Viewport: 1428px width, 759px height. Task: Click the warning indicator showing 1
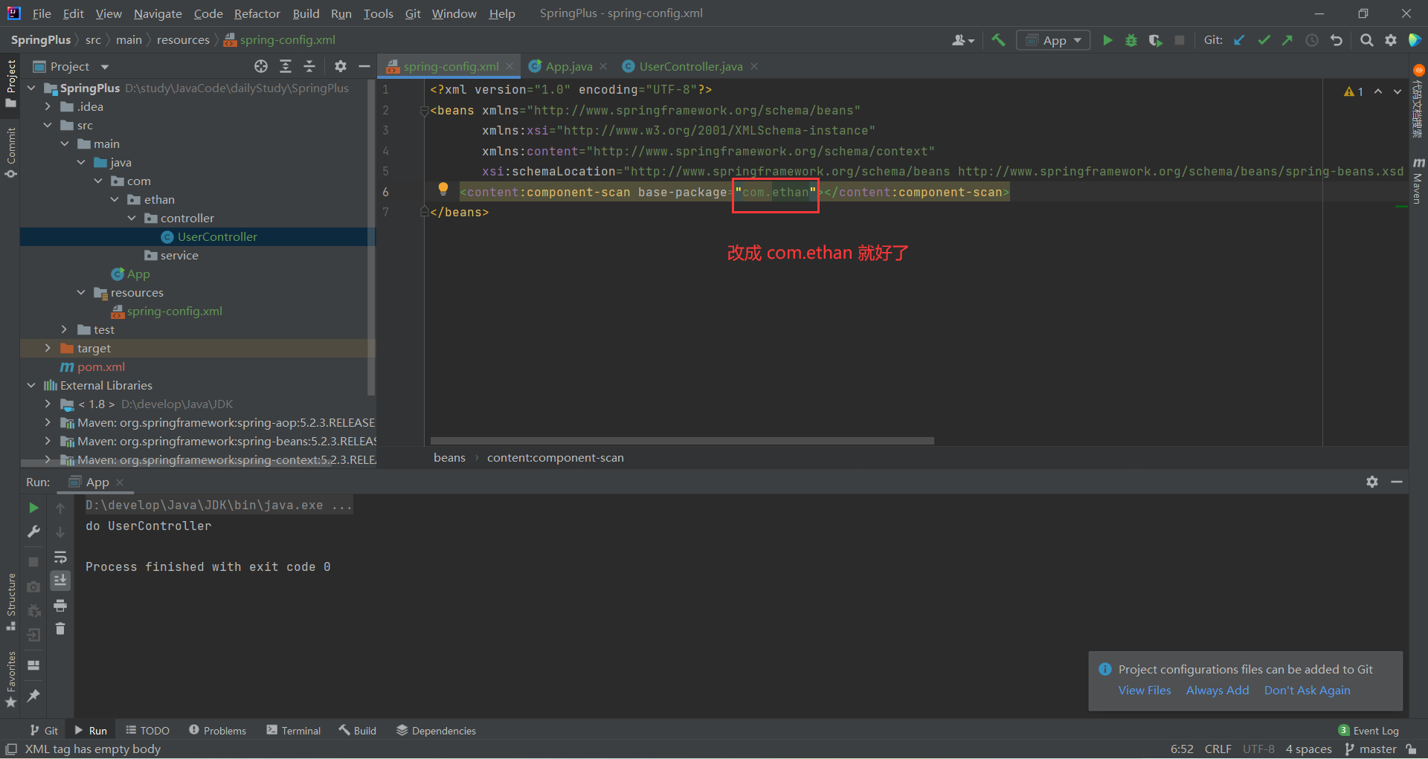click(x=1354, y=91)
